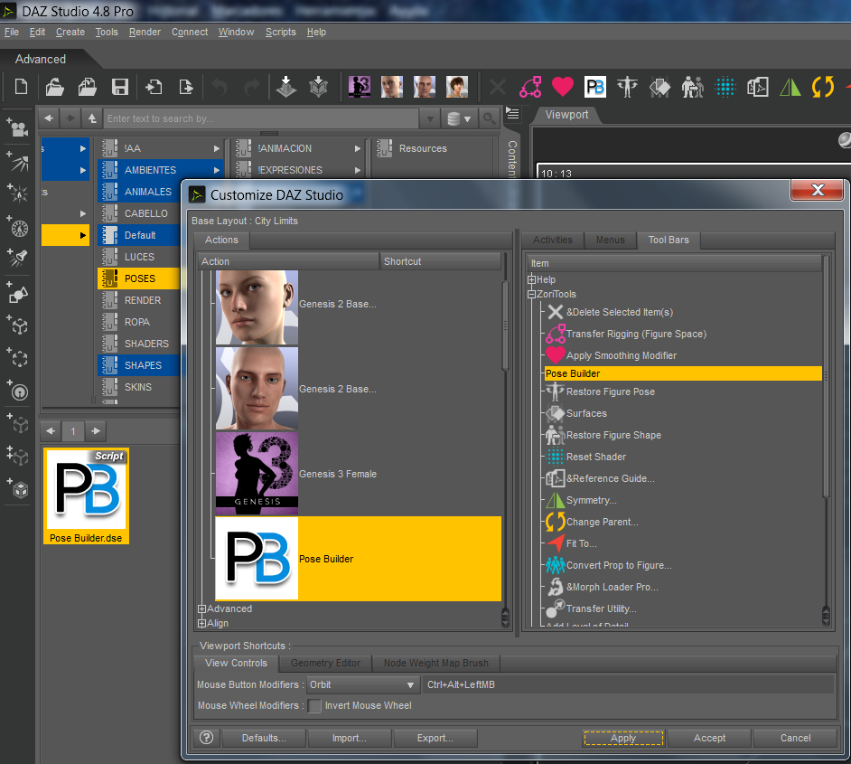
Task: Select the Pose Builder.dse script thumbnail
Action: pos(87,495)
